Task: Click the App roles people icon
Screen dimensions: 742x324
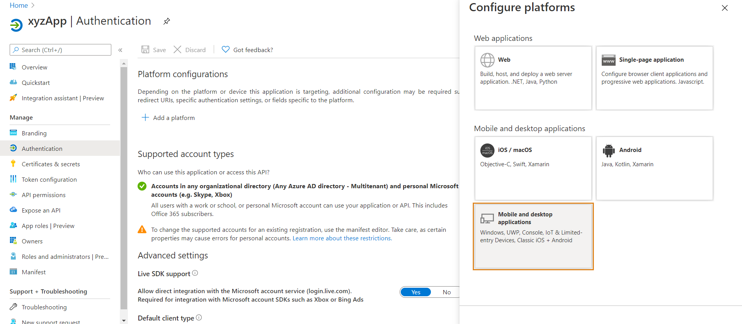Action: click(x=13, y=225)
